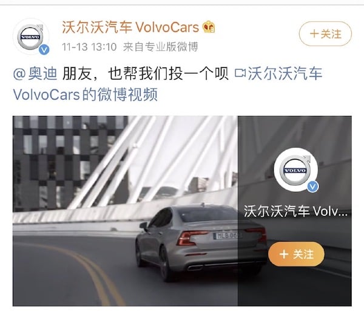Play the video showing the grey Volvo sedan
Screen dimensions: 364x317
126,211
